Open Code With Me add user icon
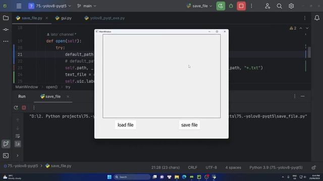The image size is (323, 181). pos(267,6)
